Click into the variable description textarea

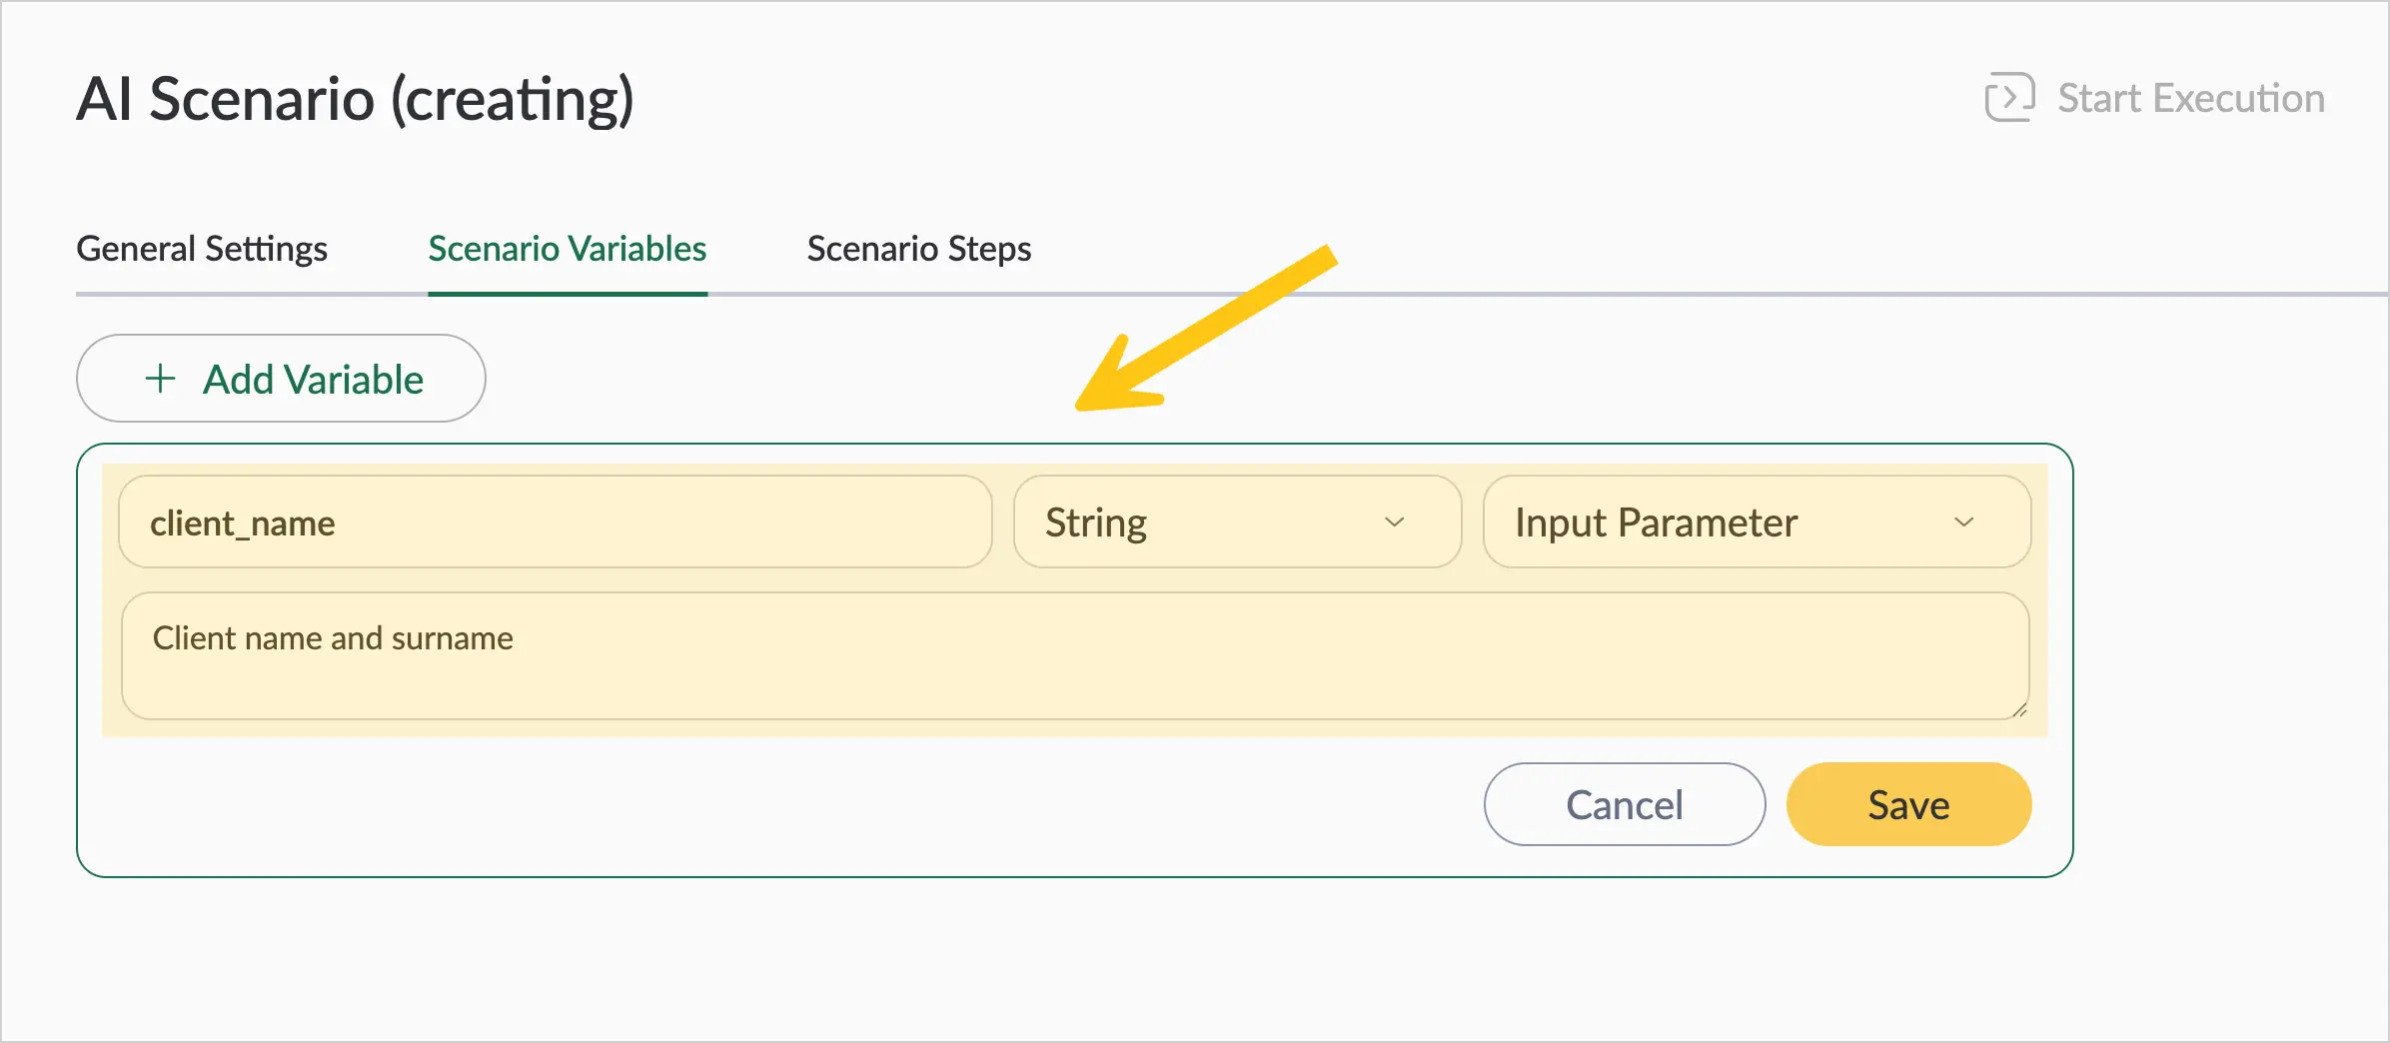point(1075,656)
